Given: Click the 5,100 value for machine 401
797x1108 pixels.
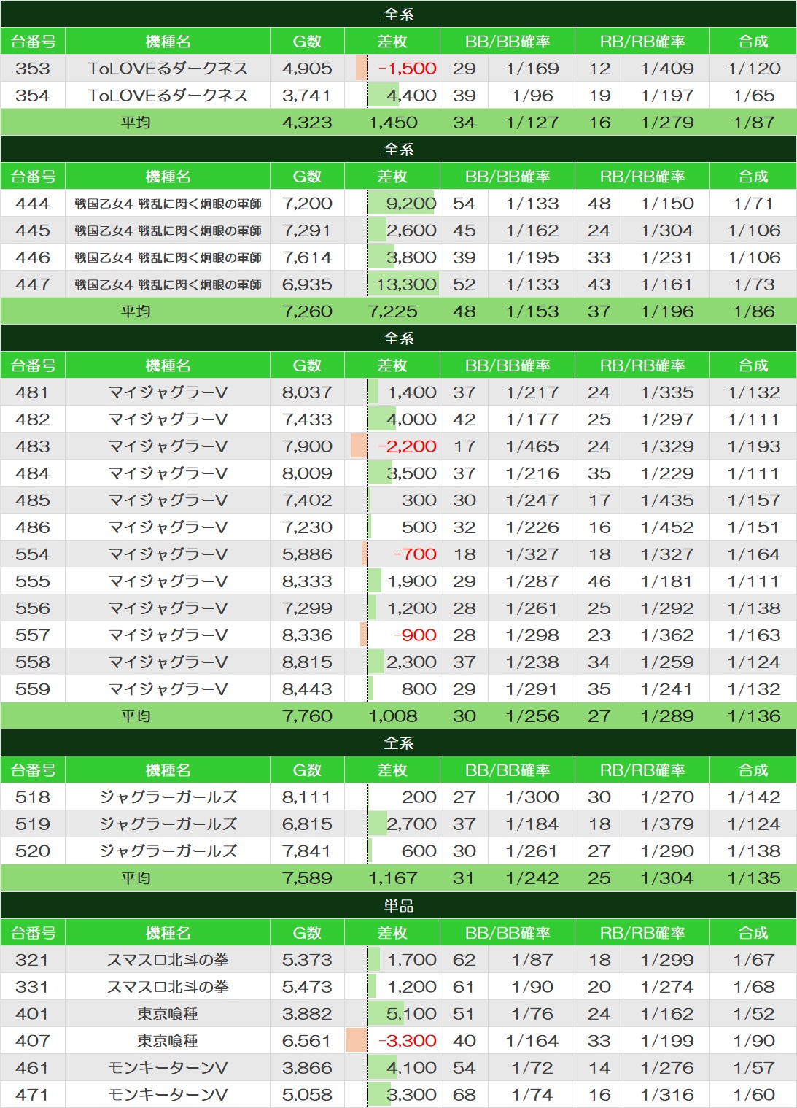Looking at the screenshot, I should 411,1014.
